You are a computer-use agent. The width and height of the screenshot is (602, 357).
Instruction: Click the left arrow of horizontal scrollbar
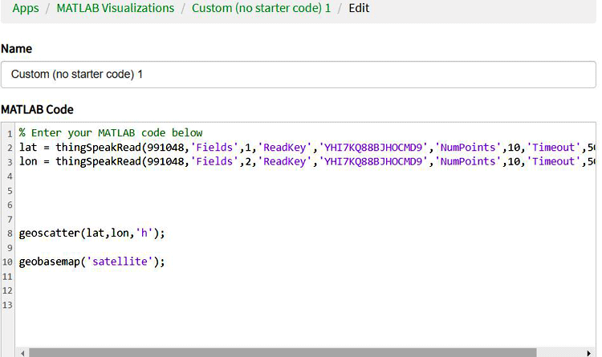(22, 353)
